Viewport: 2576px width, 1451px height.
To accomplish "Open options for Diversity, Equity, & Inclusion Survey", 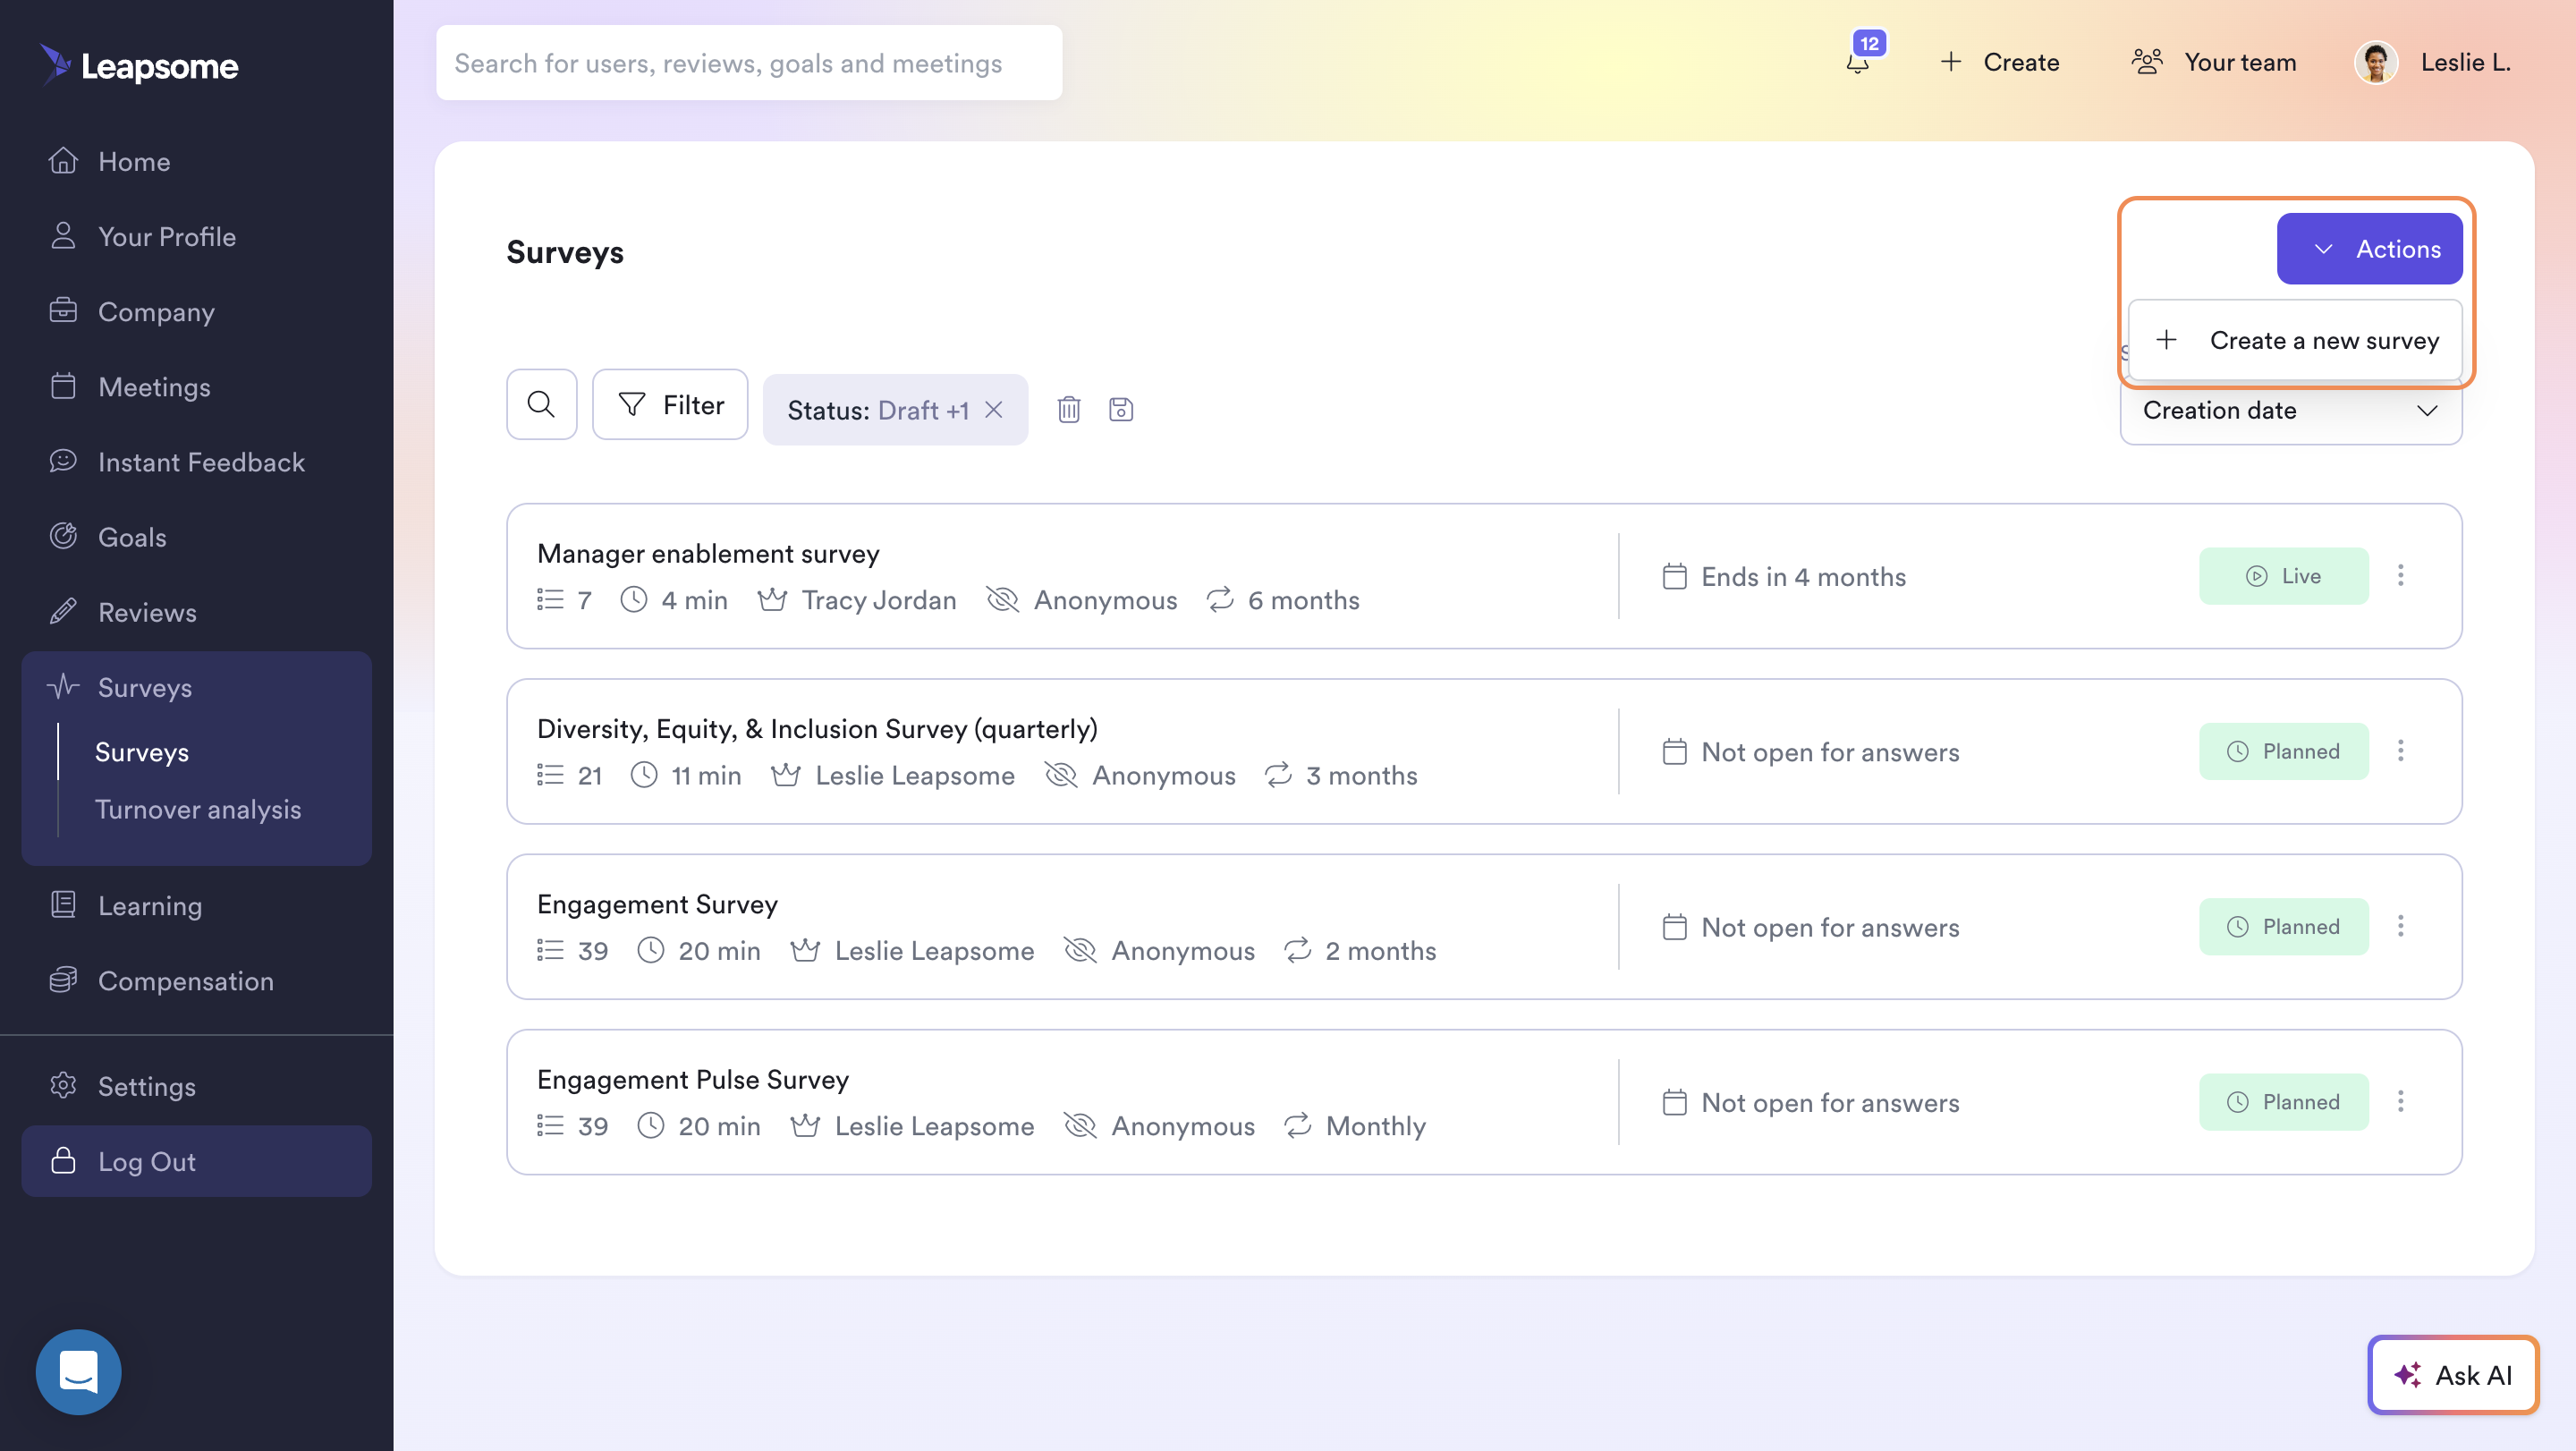I will 2400,751.
